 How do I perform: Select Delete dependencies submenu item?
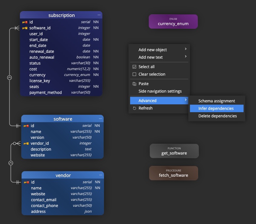coord(217,116)
